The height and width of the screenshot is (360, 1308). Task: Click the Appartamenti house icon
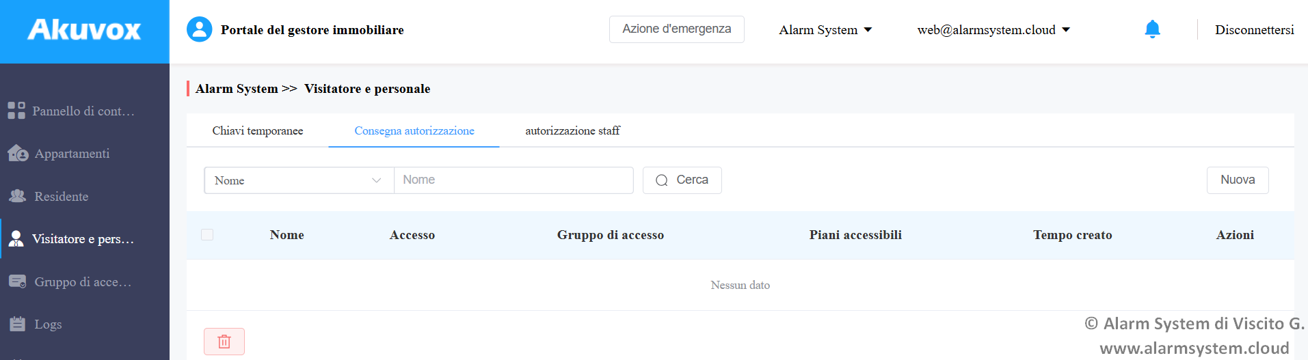coord(18,153)
